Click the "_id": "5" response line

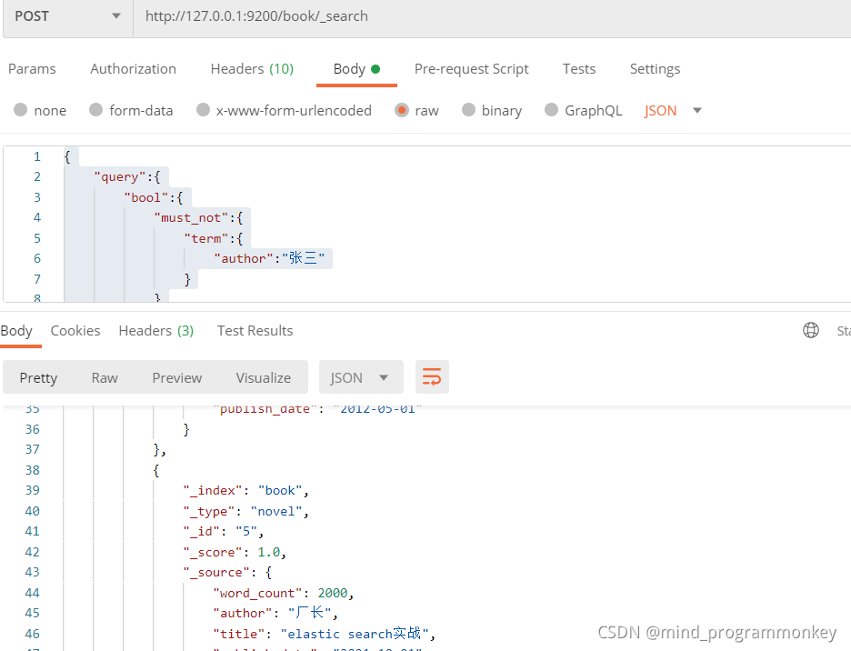(224, 531)
